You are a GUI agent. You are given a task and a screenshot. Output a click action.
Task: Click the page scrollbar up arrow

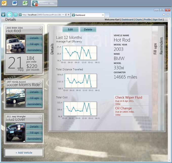tap(169, 19)
